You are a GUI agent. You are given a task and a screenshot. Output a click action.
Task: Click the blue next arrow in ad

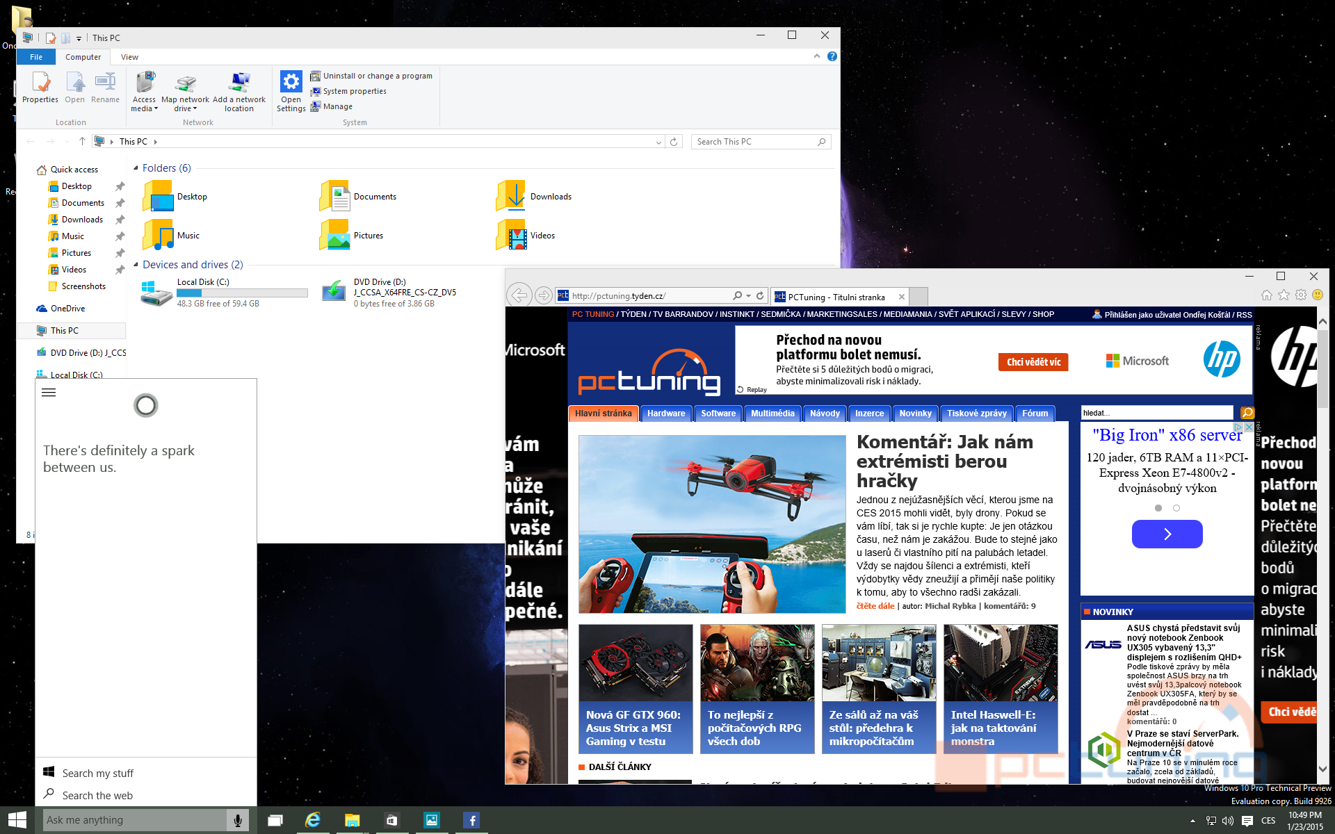click(1167, 534)
